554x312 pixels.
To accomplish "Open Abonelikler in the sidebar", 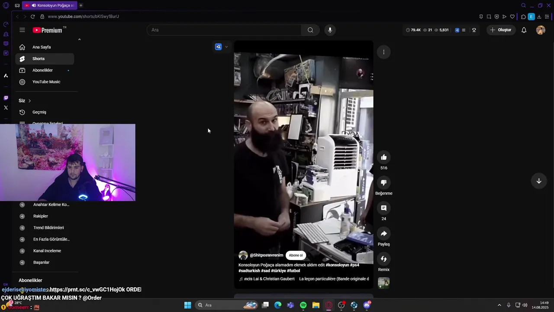I will [45, 70].
